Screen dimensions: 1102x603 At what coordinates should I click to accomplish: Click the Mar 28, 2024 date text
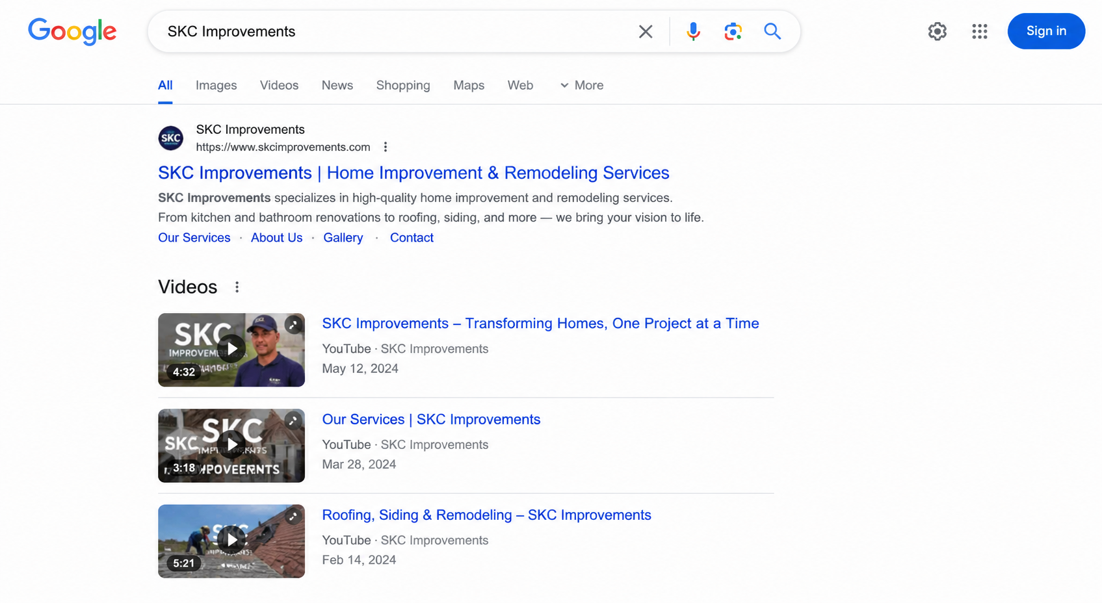coord(359,464)
